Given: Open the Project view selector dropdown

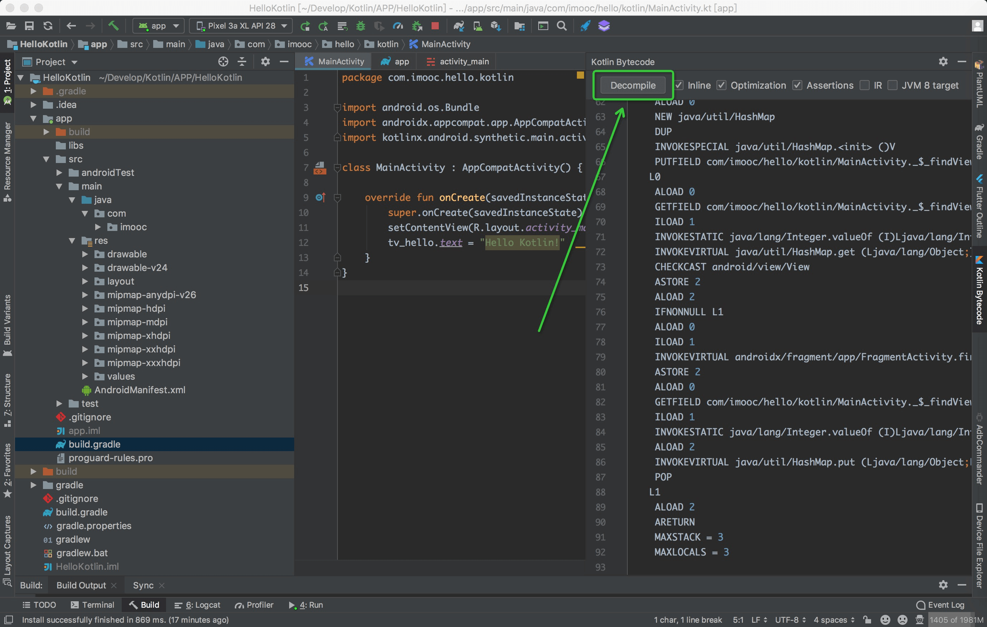Looking at the screenshot, I should pyautogui.click(x=50, y=62).
